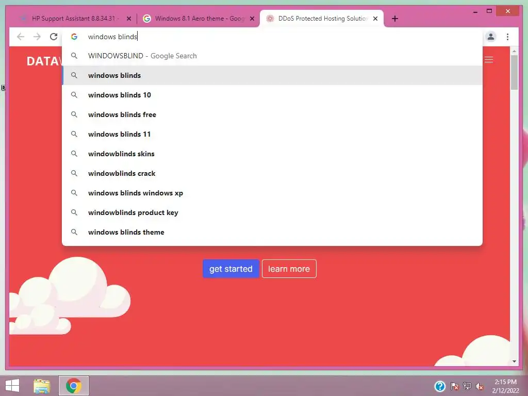Screen dimensions: 528x396
Task: Open File Explorer from taskbar
Action: pos(42,386)
